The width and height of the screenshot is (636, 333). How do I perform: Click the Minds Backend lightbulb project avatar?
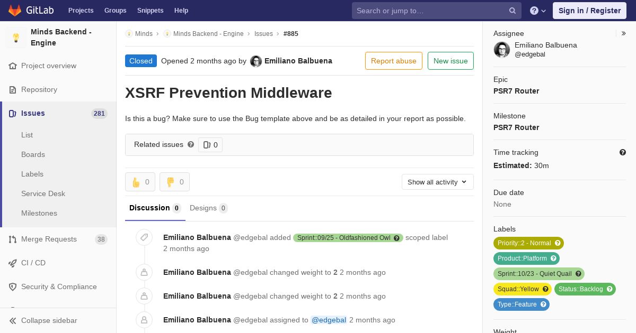[16, 38]
